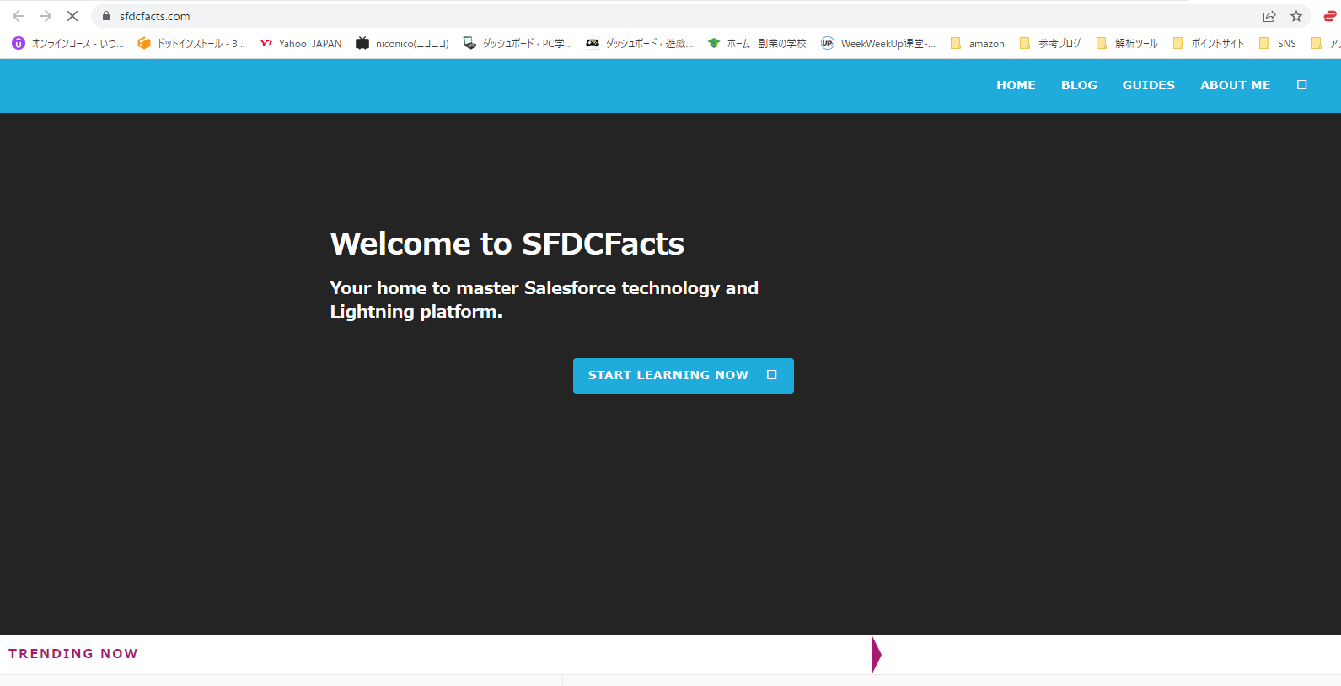1341x686 pixels.
Task: Open ABOUT ME in site navigation
Action: click(1235, 85)
